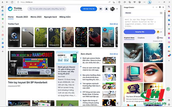Click the scroll-to-top arrow button
This screenshot has height=107, width=172.
pos(117,104)
